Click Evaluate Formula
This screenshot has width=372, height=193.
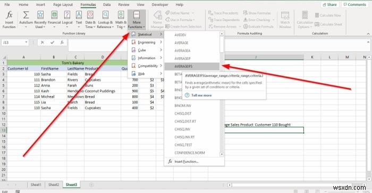(x=258, y=27)
